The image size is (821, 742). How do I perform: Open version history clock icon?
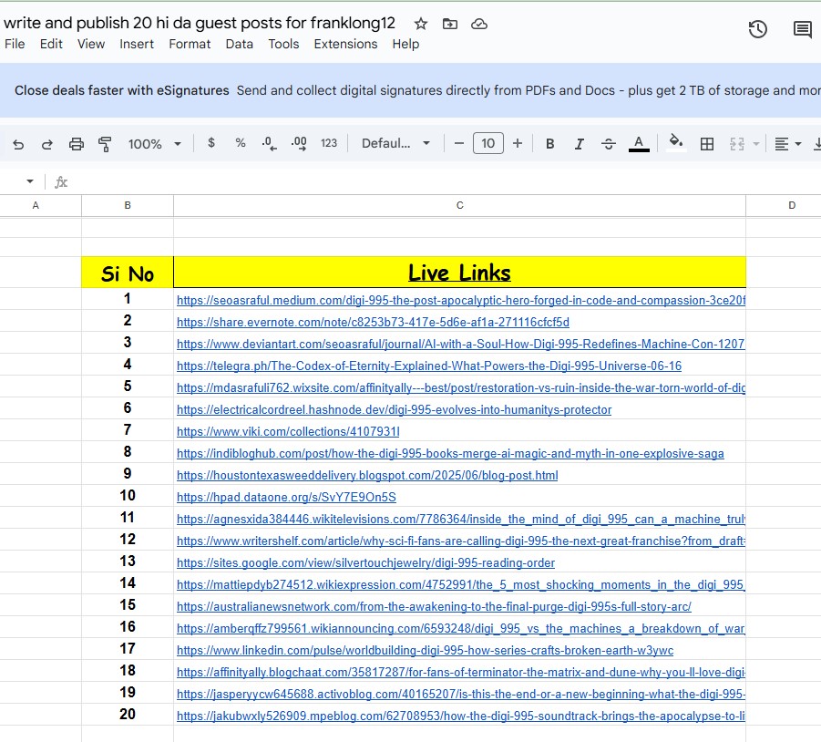[757, 30]
